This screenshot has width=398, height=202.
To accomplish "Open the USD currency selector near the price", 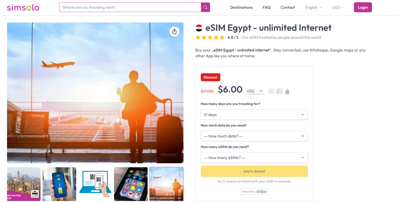I will pos(255,91).
